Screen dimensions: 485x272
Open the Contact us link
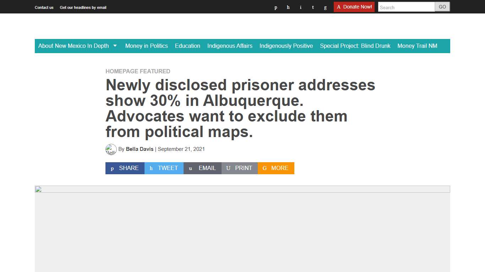click(x=44, y=7)
